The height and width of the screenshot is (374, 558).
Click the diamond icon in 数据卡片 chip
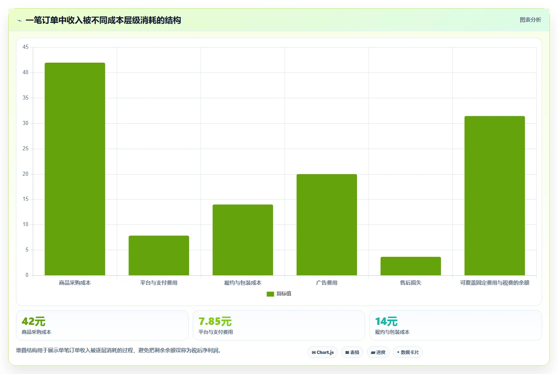pos(398,352)
